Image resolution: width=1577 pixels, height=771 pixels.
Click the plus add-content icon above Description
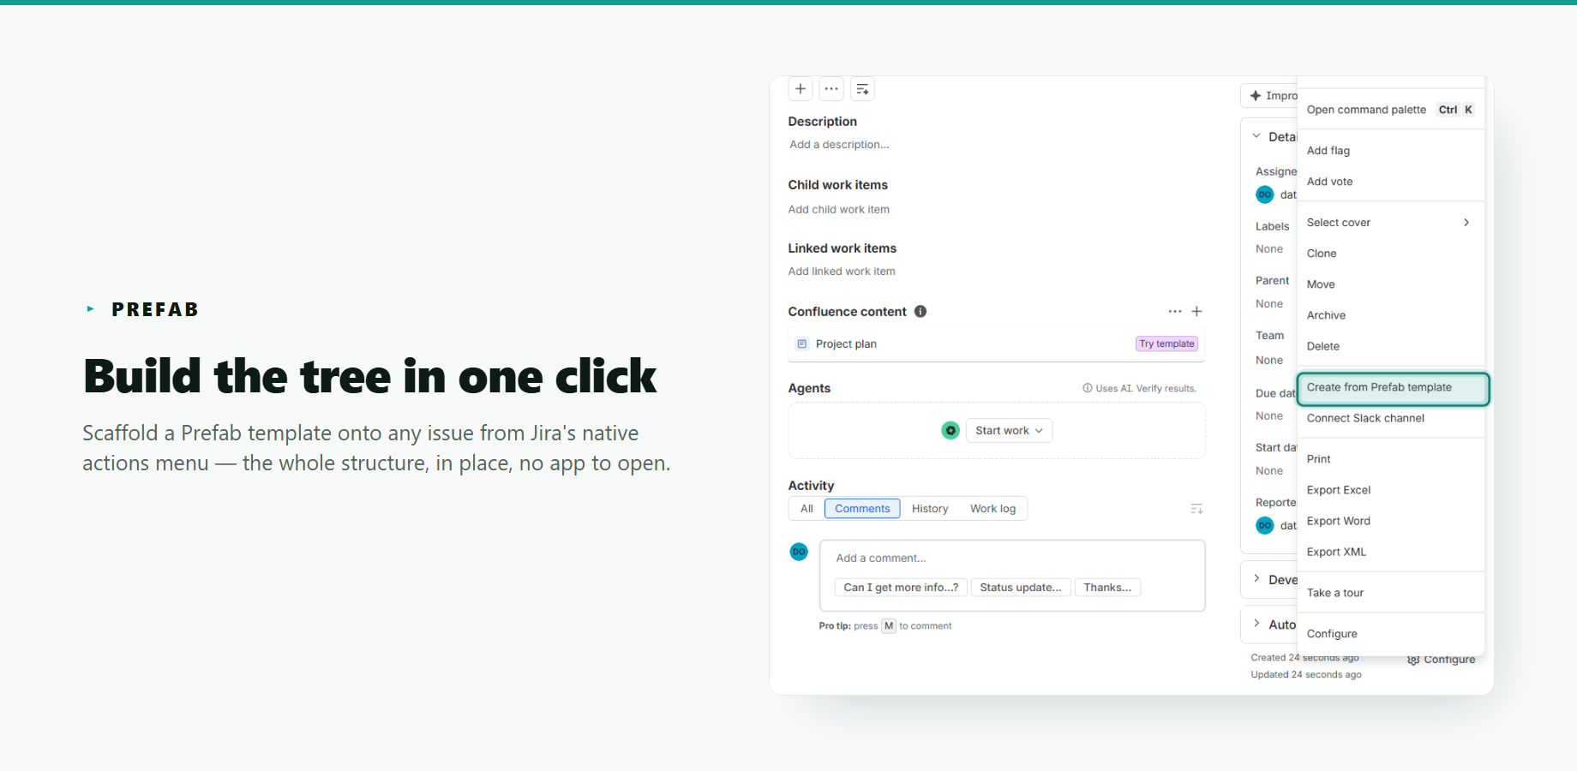[800, 89]
